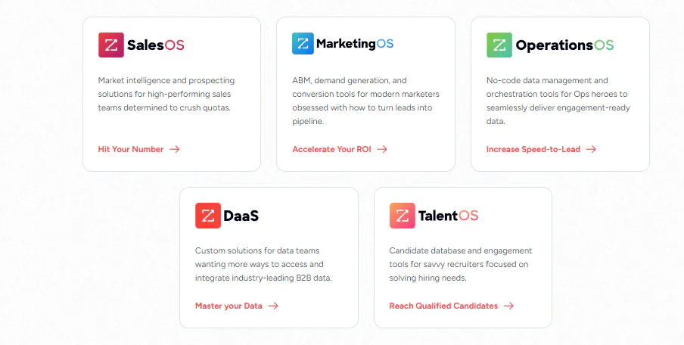Click the red SalesOS logo icon
The width and height of the screenshot is (684, 345).
pyautogui.click(x=110, y=45)
